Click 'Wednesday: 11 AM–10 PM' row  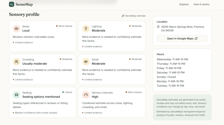[x=172, y=59]
